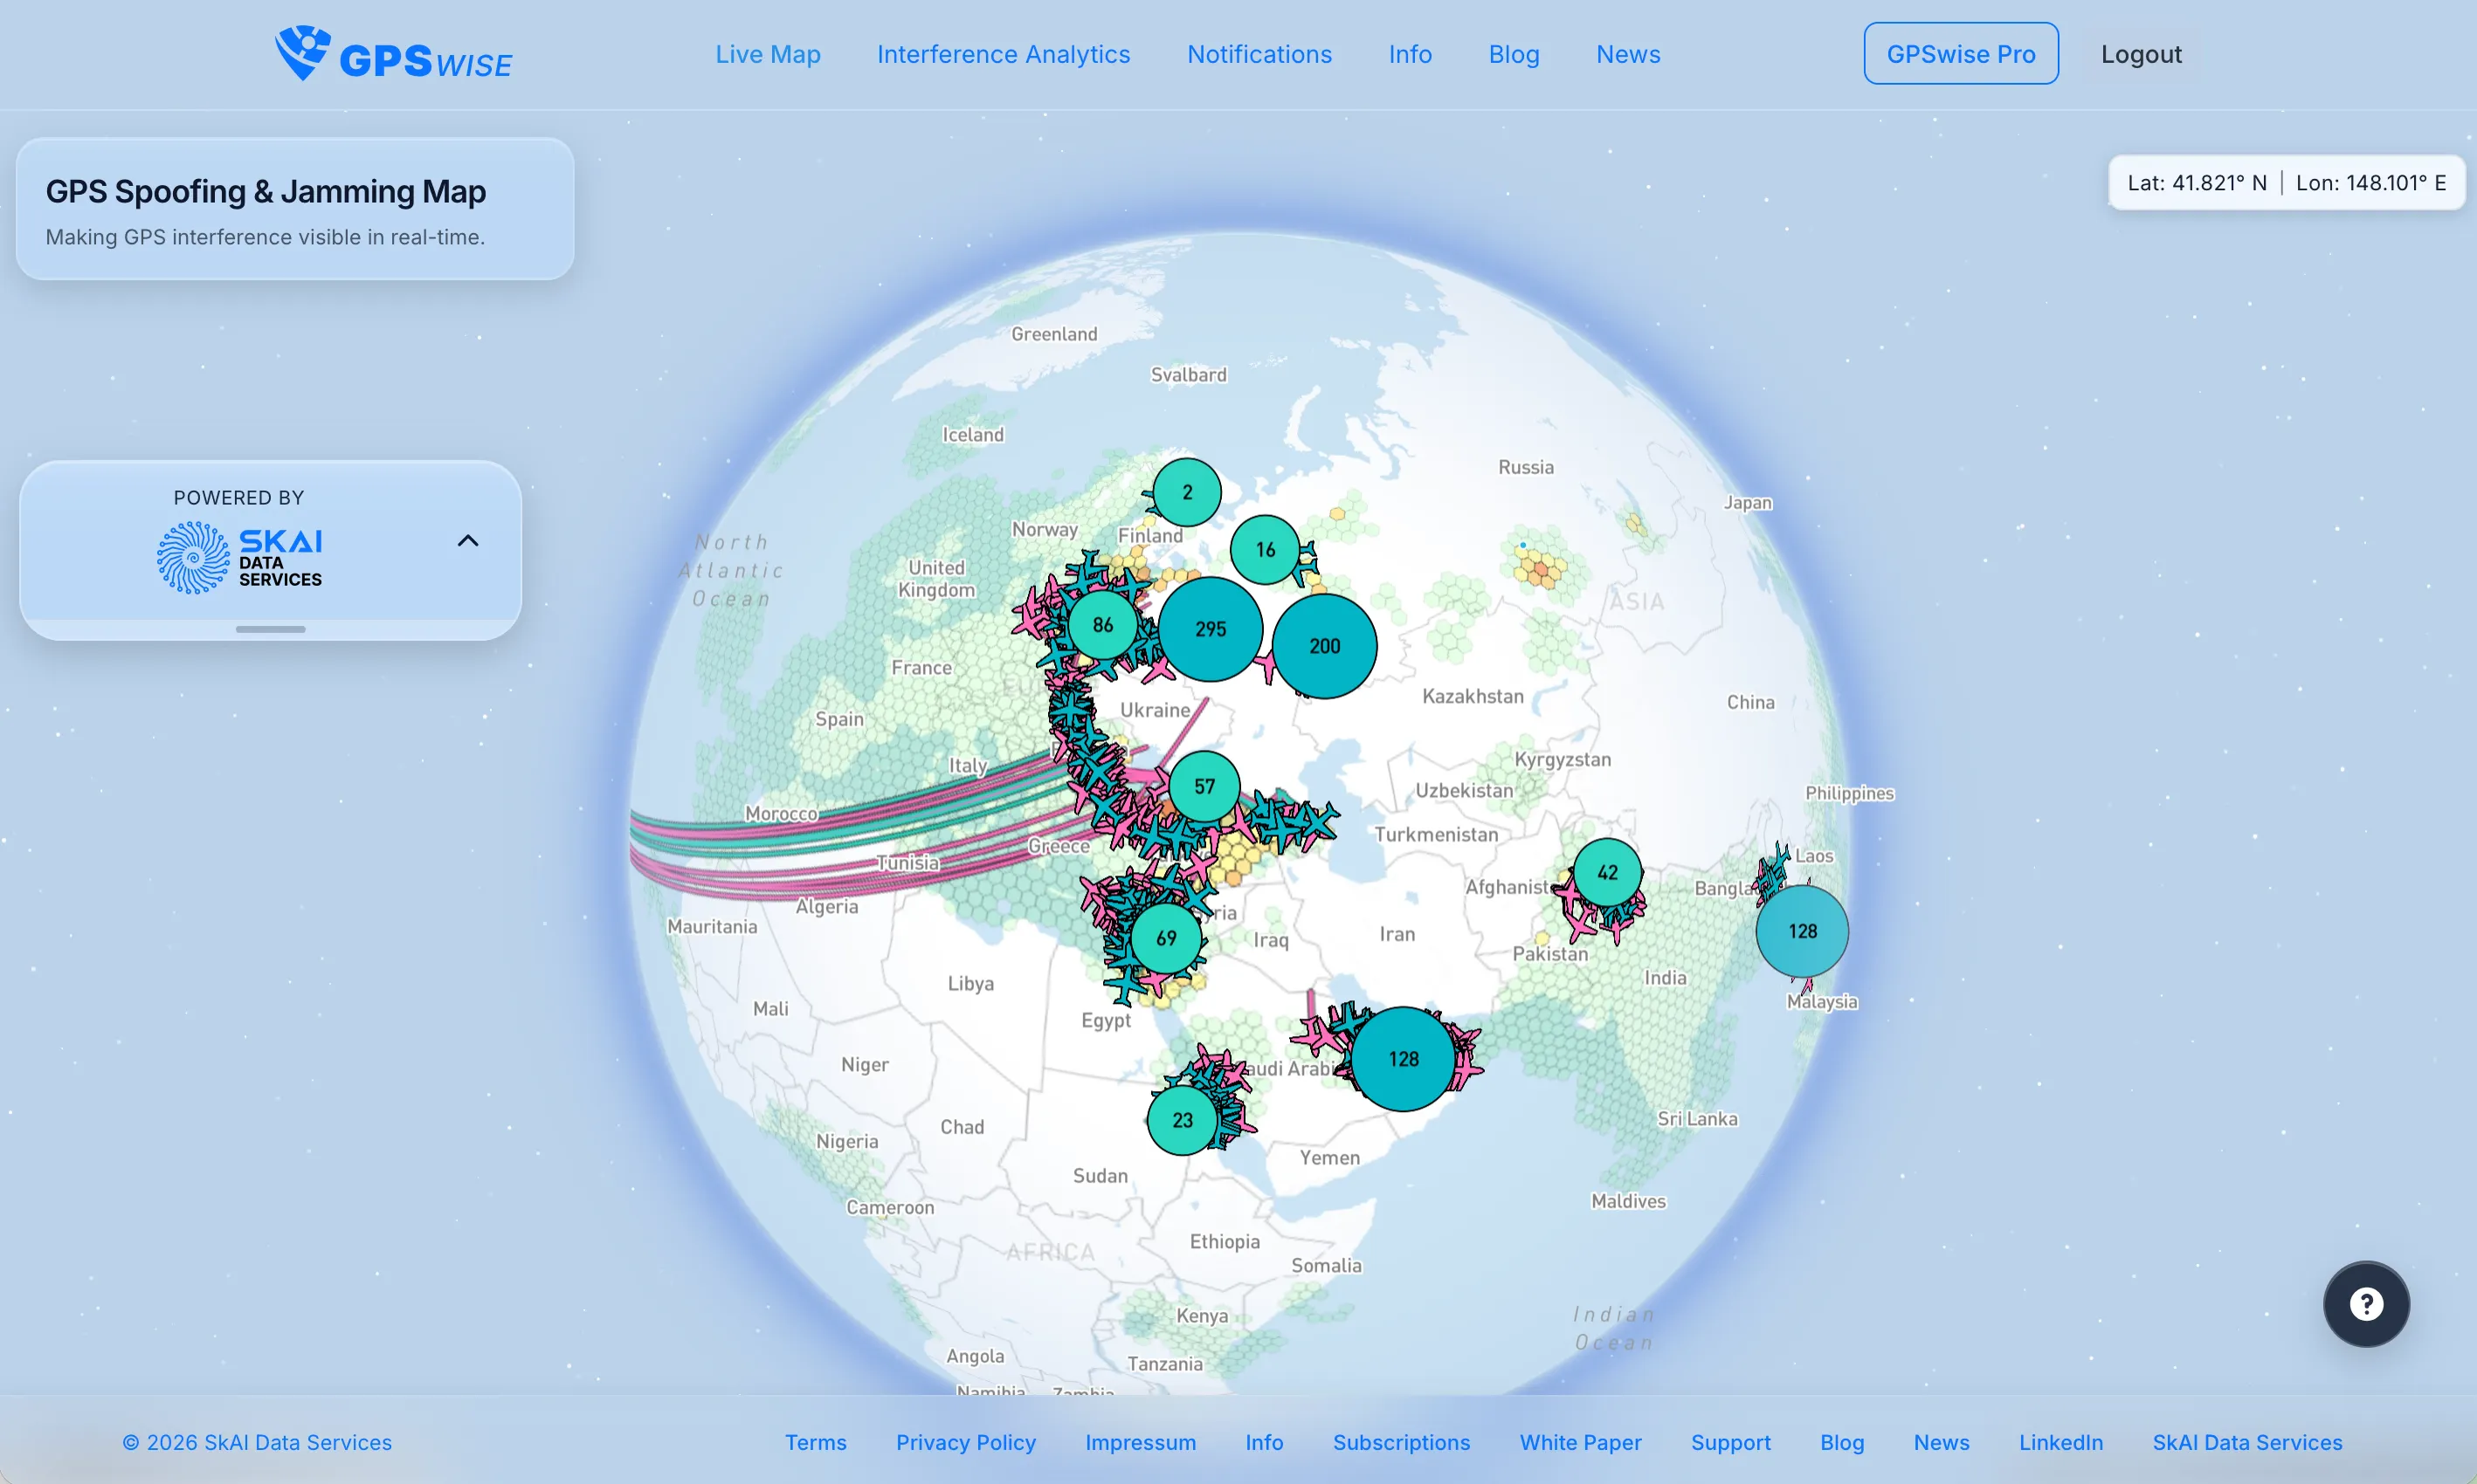Click the SkAI Data Services spiral logo
This screenshot has width=2477, height=1484.
pyautogui.click(x=192, y=558)
